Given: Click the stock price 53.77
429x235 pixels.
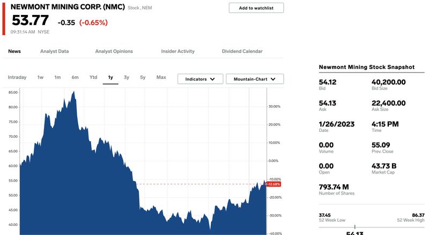Looking at the screenshot, I should [x=30, y=20].
